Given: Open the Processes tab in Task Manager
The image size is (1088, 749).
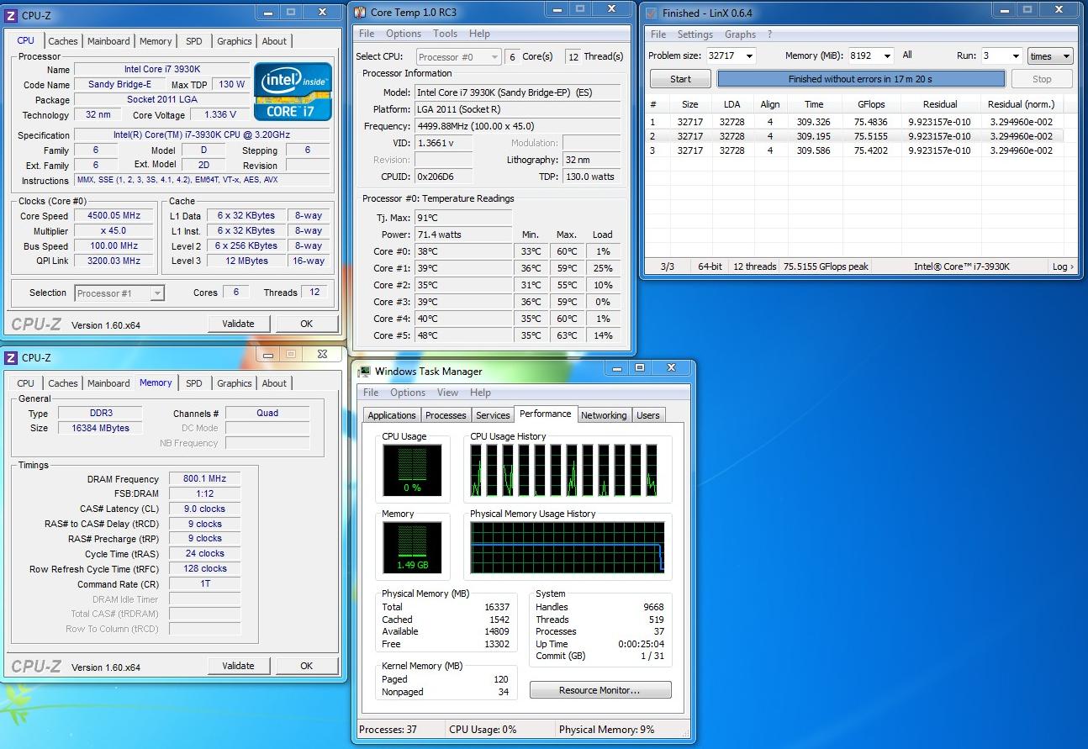Looking at the screenshot, I should tap(446, 415).
